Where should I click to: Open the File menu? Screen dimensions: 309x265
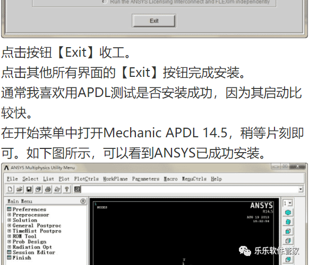(12, 179)
